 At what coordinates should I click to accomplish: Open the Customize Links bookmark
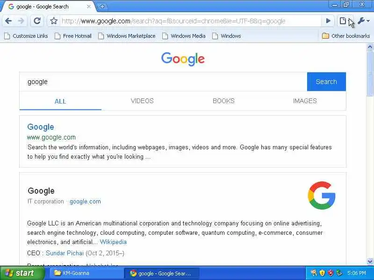click(x=26, y=36)
